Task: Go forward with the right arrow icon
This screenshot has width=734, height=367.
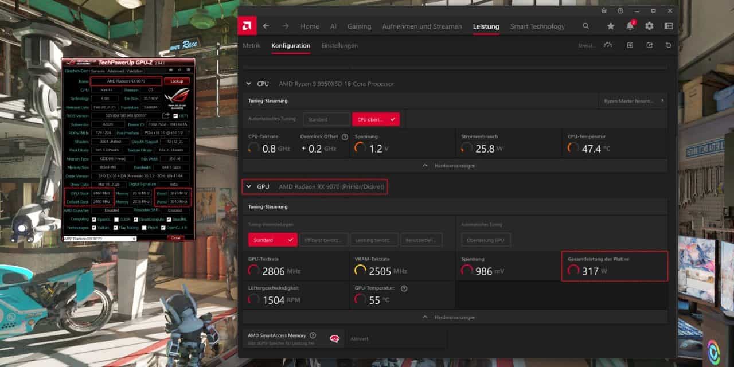Action: (x=286, y=26)
